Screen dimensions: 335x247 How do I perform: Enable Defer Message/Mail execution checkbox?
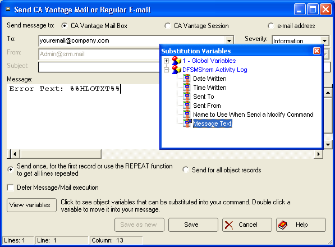tap(10, 187)
